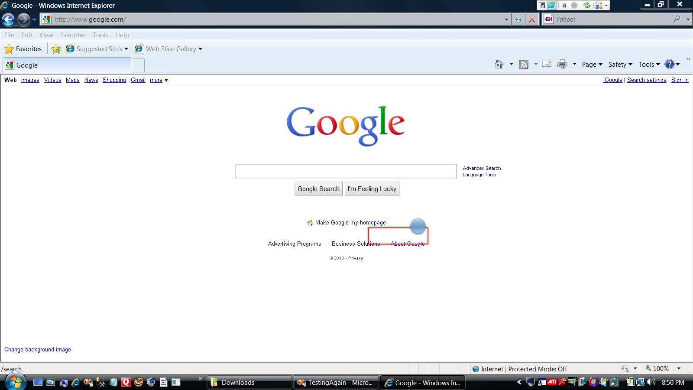Click the volume speaker tray icon
693x390 pixels.
click(651, 382)
